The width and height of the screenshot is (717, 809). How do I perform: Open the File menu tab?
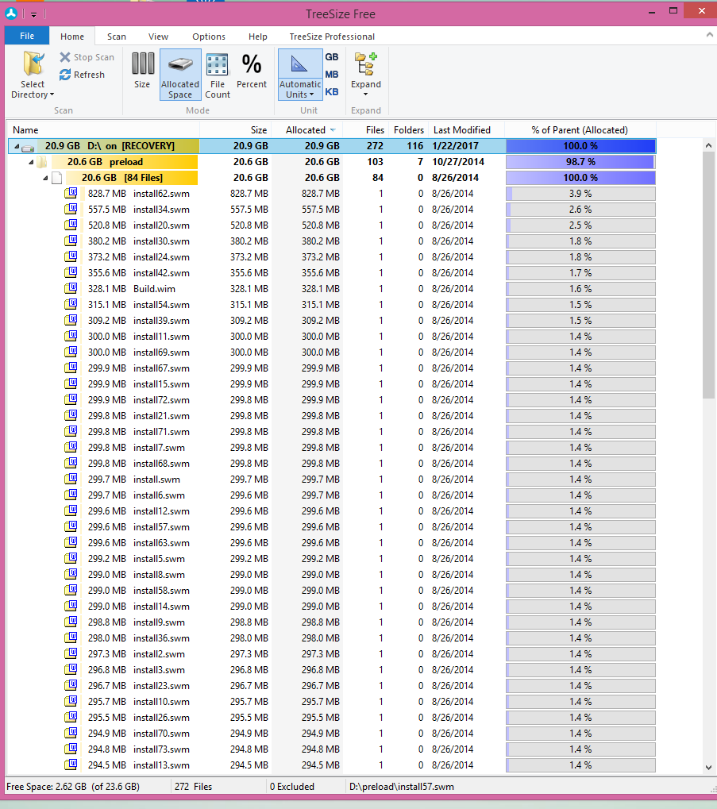tap(27, 36)
